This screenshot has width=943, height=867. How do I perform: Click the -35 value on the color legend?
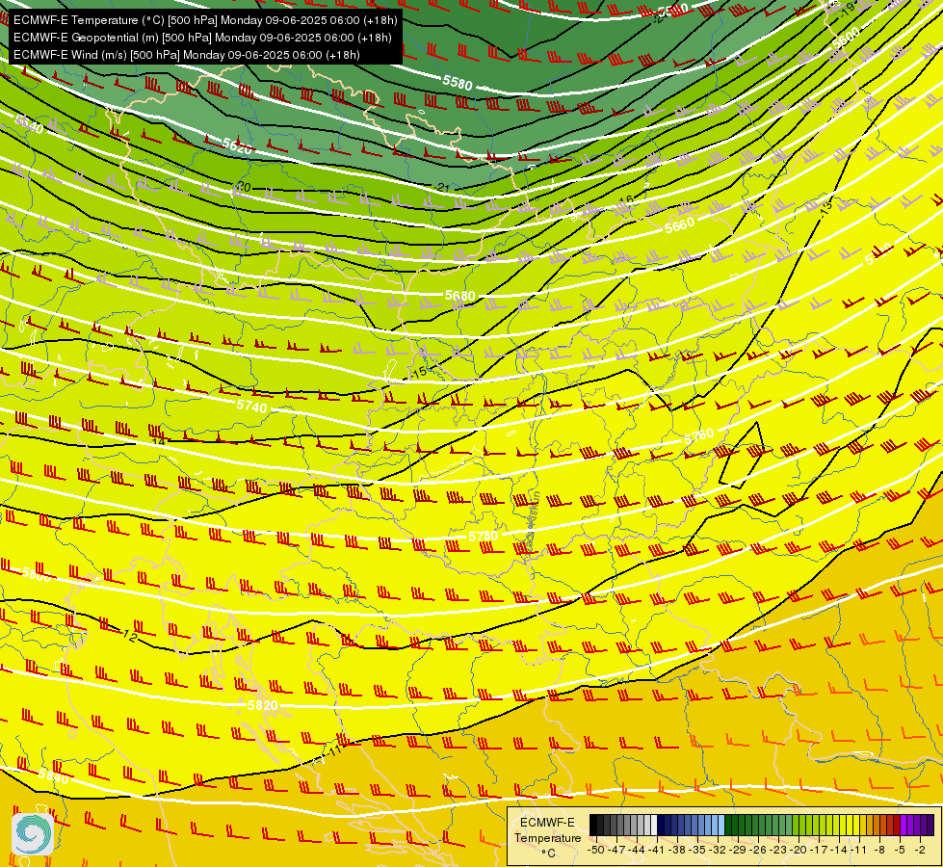697,850
